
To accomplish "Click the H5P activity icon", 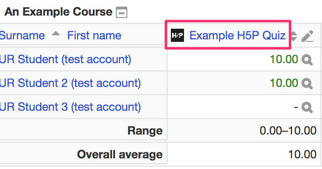I will pos(177,35).
